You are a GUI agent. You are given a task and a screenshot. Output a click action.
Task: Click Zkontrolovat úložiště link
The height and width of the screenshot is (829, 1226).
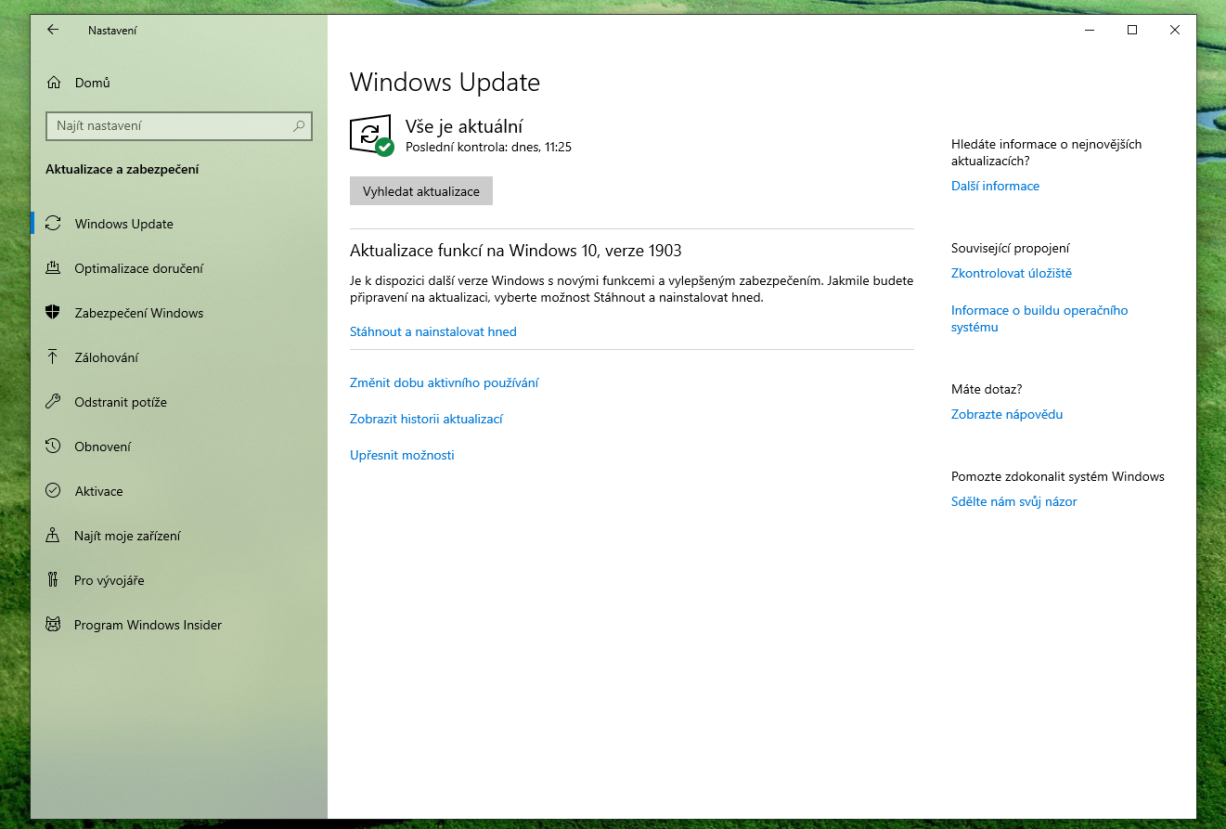[1011, 273]
